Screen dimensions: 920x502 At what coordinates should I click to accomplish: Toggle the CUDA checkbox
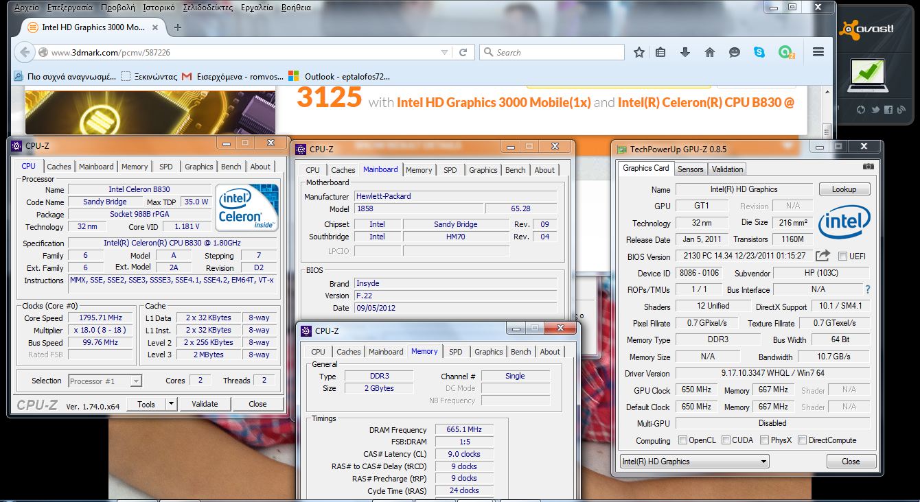726,440
